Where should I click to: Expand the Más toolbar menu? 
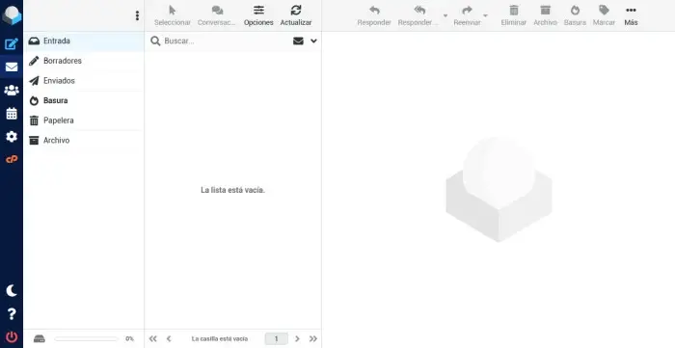click(x=631, y=16)
